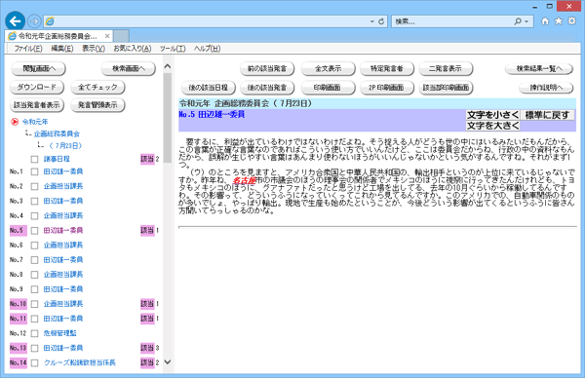Click the 発言冒頭表示 button
The width and height of the screenshot is (585, 378).
click(x=97, y=105)
